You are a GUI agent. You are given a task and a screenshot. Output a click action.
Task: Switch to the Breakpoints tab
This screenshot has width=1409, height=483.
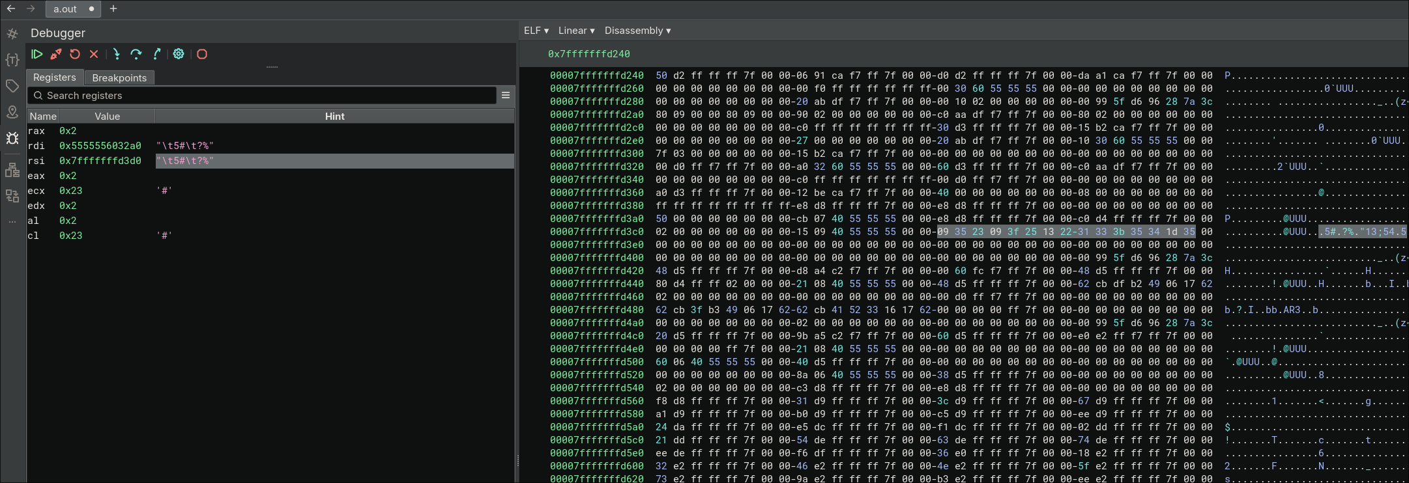[x=119, y=77]
